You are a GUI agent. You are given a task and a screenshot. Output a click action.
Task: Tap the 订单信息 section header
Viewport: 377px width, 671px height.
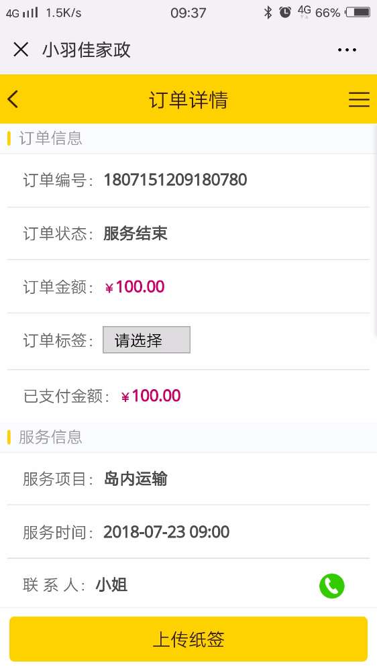[x=50, y=138]
